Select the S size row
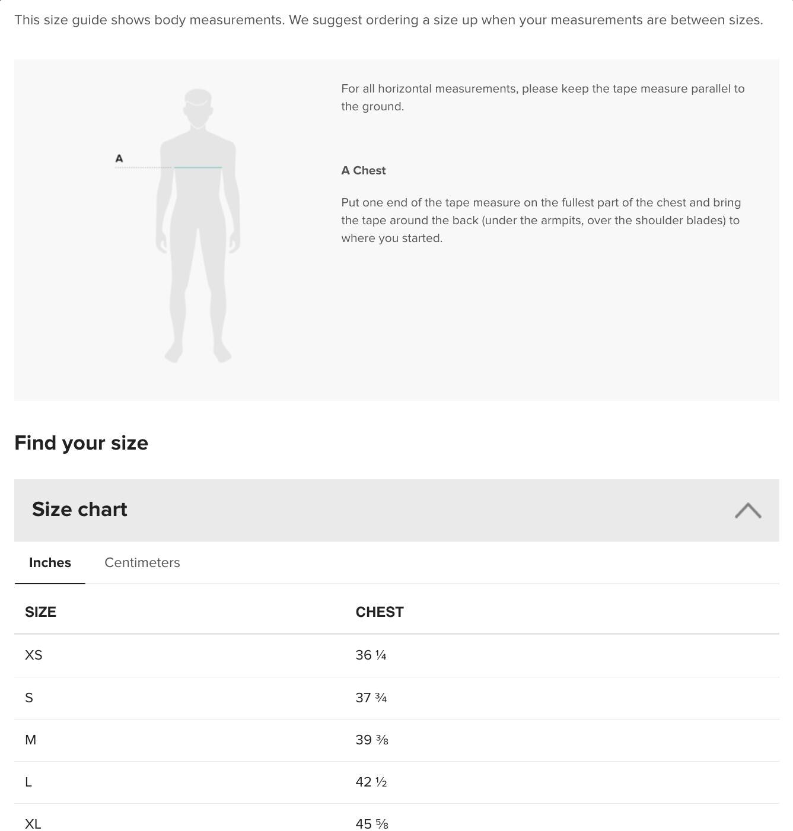This screenshot has width=793, height=831. pos(397,698)
